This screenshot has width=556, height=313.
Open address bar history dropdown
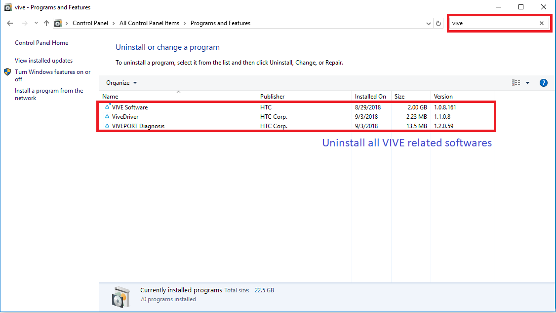pyautogui.click(x=428, y=23)
